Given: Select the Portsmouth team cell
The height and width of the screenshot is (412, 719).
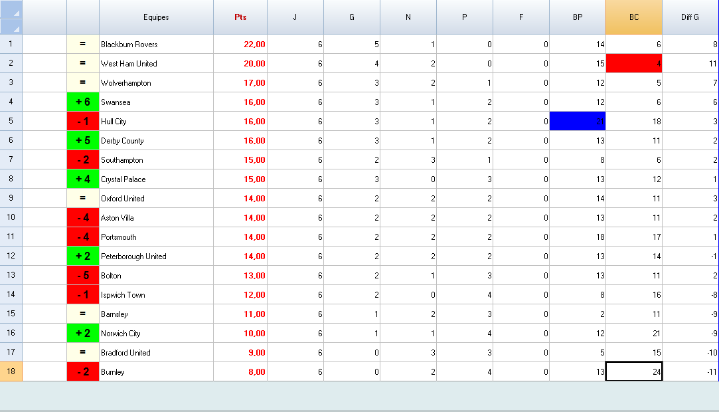Looking at the screenshot, I should (x=156, y=237).
